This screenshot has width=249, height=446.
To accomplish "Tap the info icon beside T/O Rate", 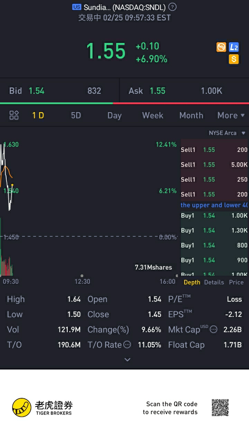I will [127, 345].
